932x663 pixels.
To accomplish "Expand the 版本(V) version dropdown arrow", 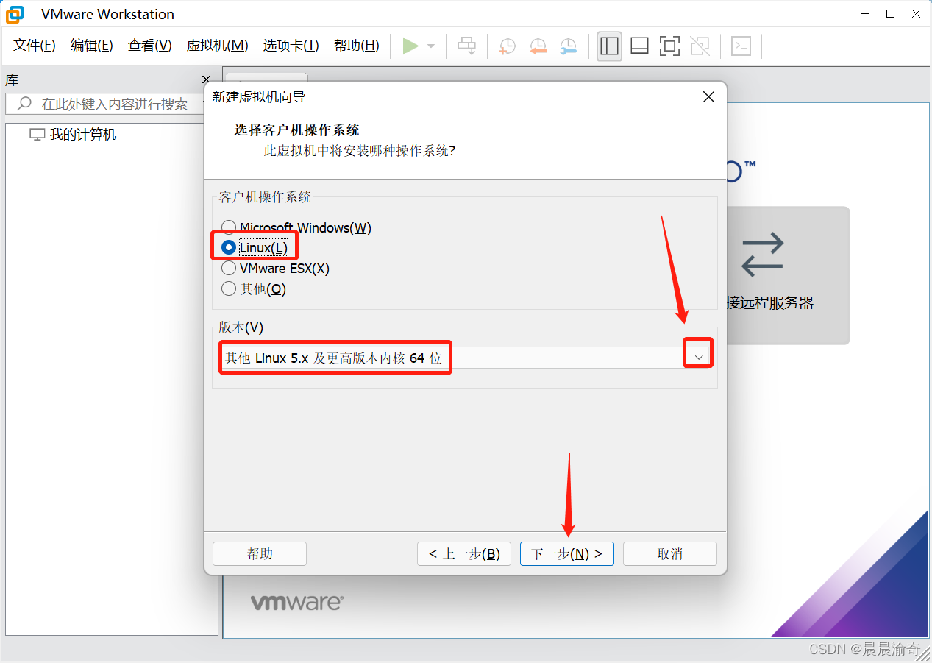I will coord(700,358).
